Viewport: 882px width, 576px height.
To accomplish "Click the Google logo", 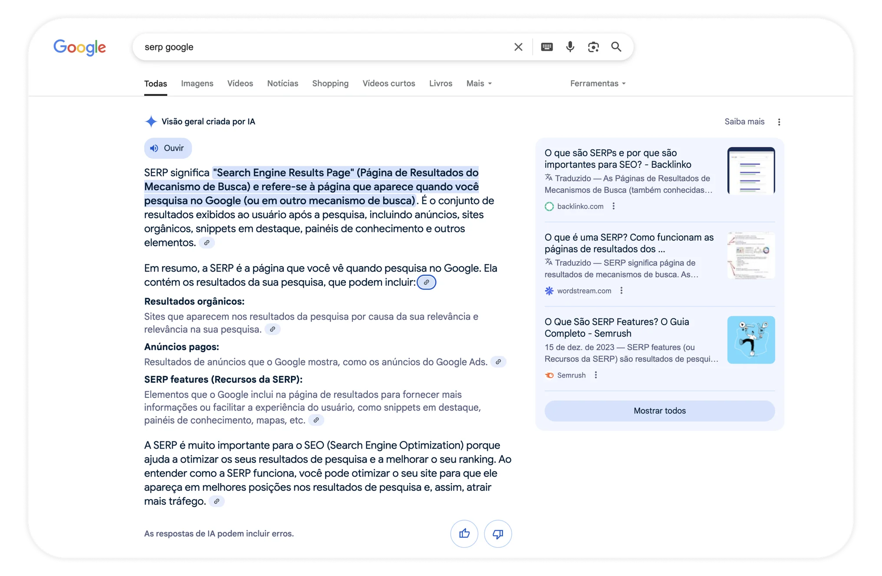I will pyautogui.click(x=79, y=47).
